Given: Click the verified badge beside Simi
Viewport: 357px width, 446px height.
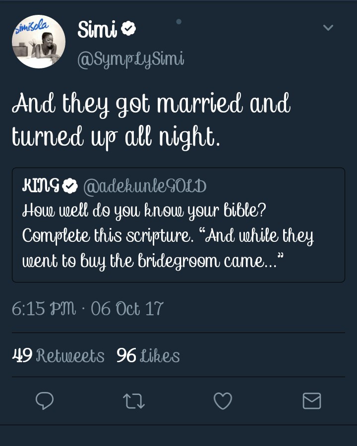Looking at the screenshot, I should 129,30.
